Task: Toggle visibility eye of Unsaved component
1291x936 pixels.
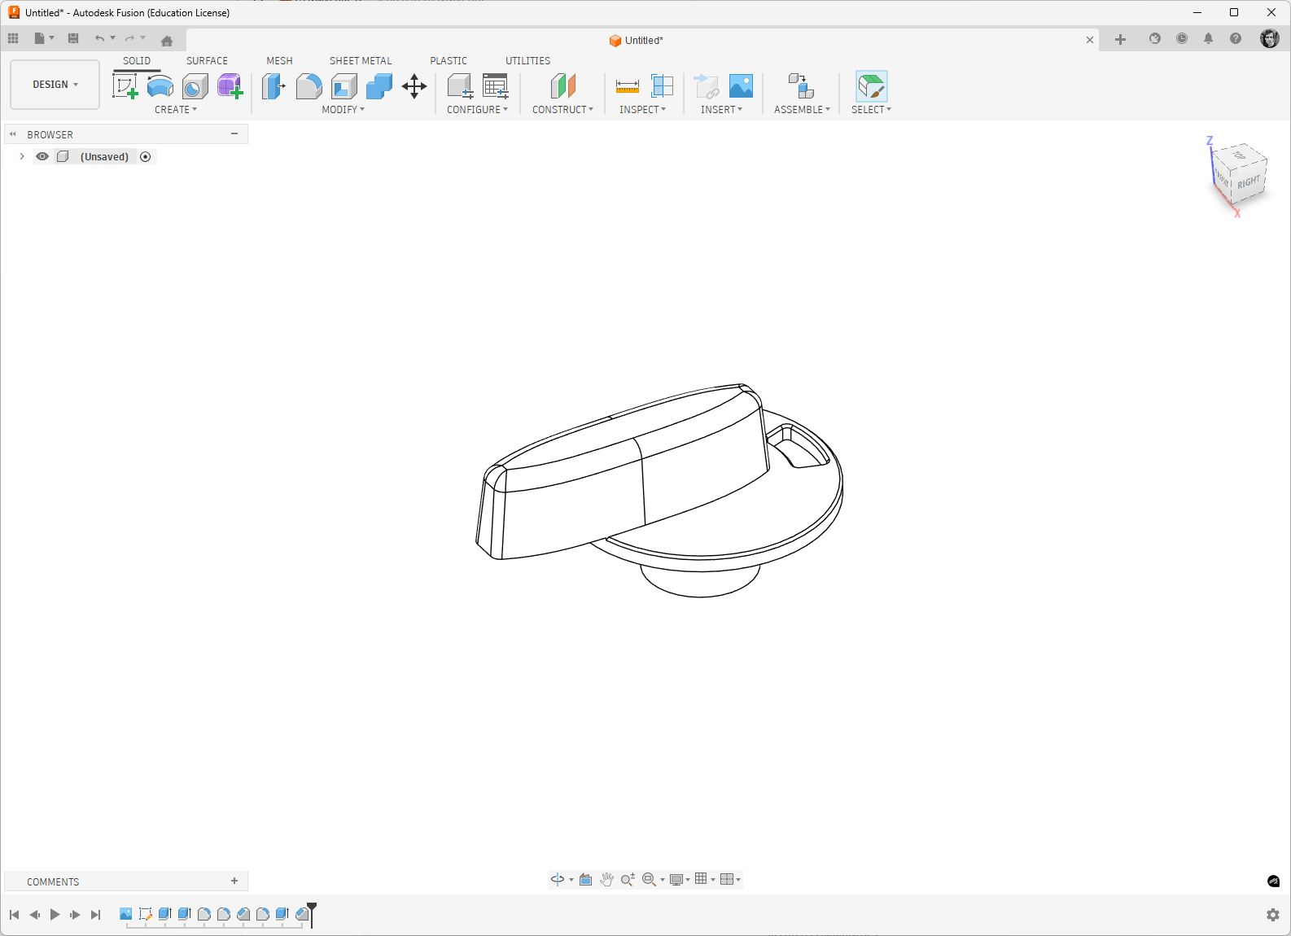Action: pyautogui.click(x=42, y=157)
